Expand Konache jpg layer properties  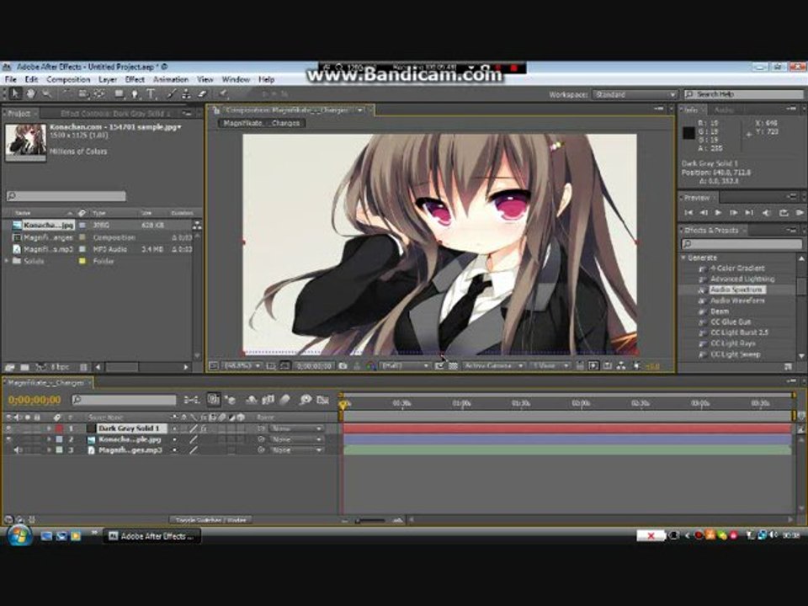pos(50,439)
